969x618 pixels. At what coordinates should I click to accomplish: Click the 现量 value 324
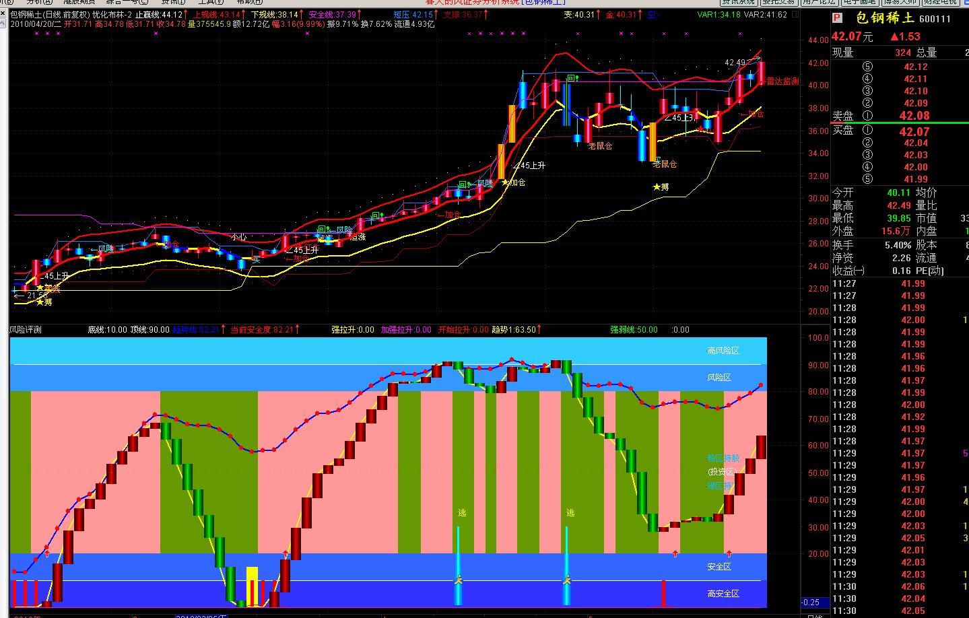tap(903, 52)
